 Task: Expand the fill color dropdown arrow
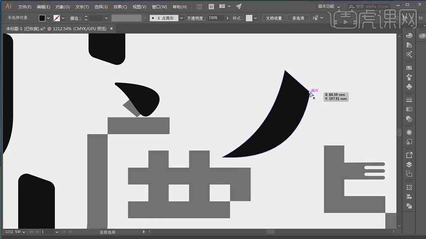coord(48,18)
